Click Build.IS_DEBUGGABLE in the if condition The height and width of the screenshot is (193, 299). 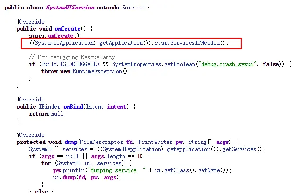click(70, 64)
